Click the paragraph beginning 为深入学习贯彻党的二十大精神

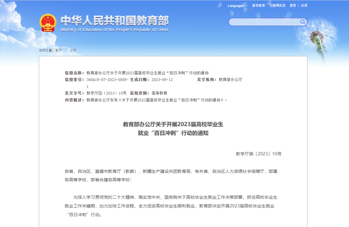[171, 206]
